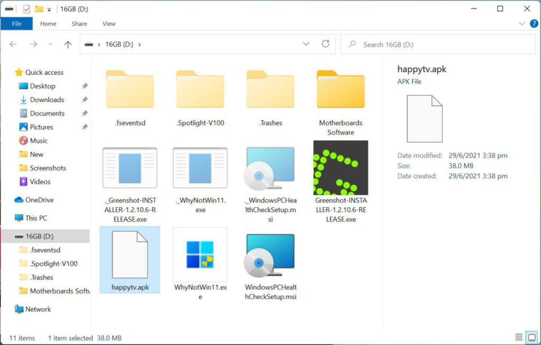Viewport: 541px width, 345px height.
Task: Expand the ribbon with the chevron
Action: click(x=521, y=23)
